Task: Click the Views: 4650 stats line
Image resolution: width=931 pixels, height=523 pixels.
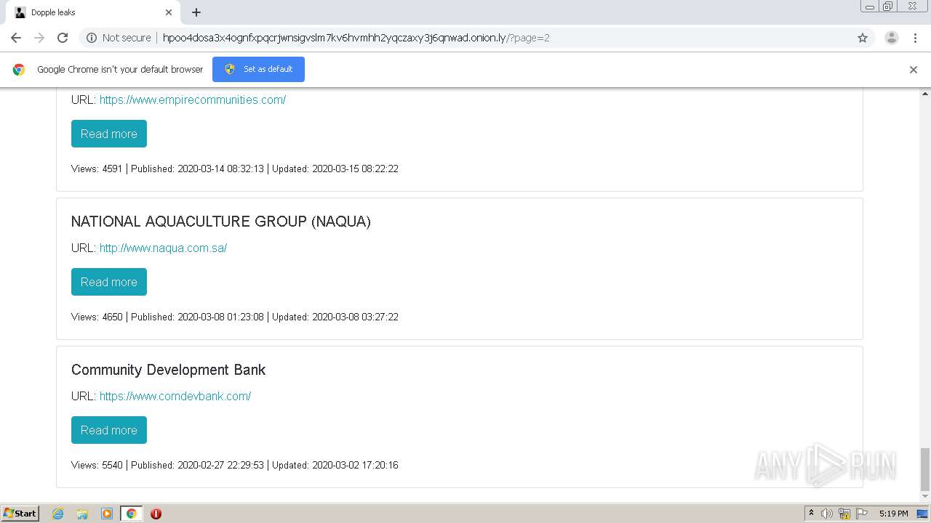Action: pyautogui.click(x=235, y=317)
